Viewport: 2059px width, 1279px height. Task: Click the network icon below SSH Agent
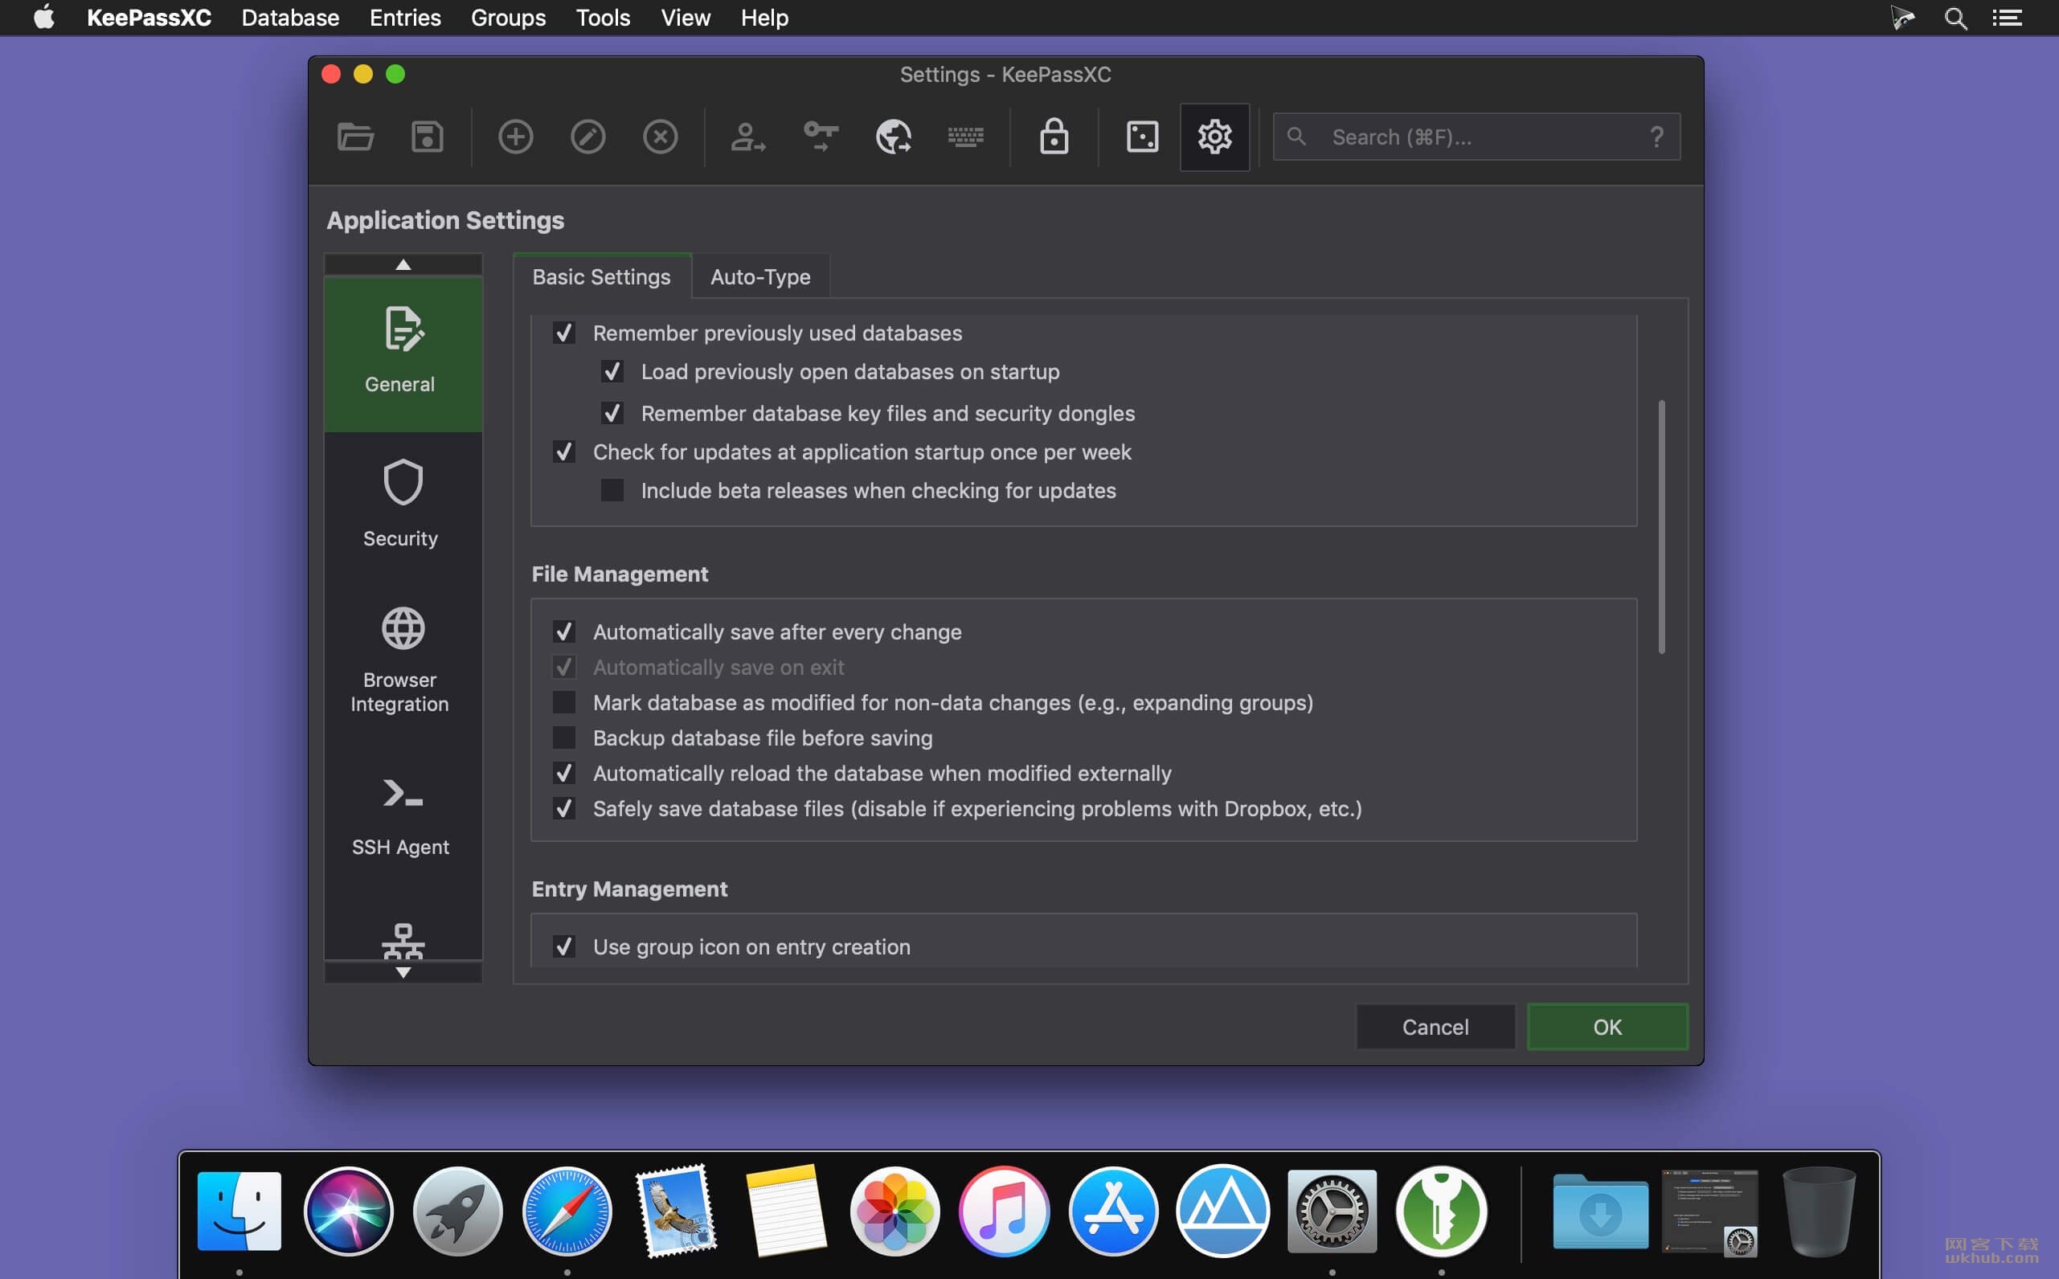tap(403, 941)
